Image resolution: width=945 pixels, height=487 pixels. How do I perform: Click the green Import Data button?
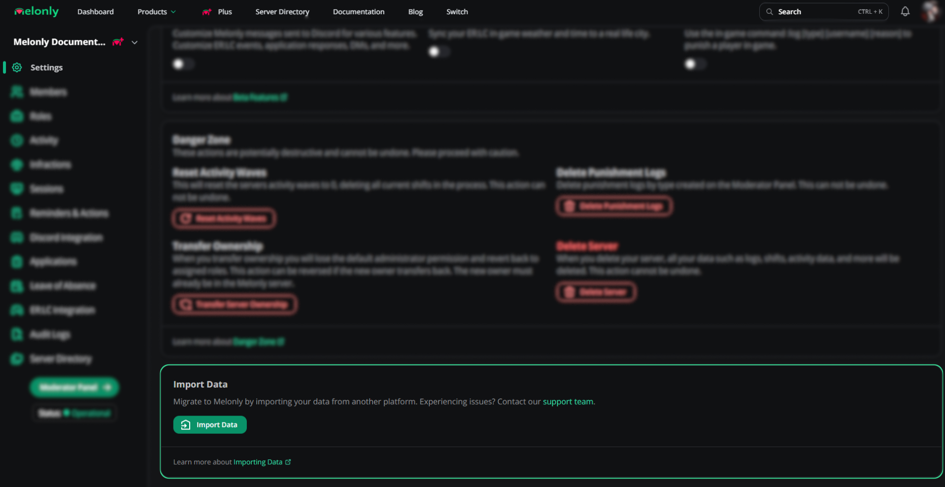tap(210, 425)
